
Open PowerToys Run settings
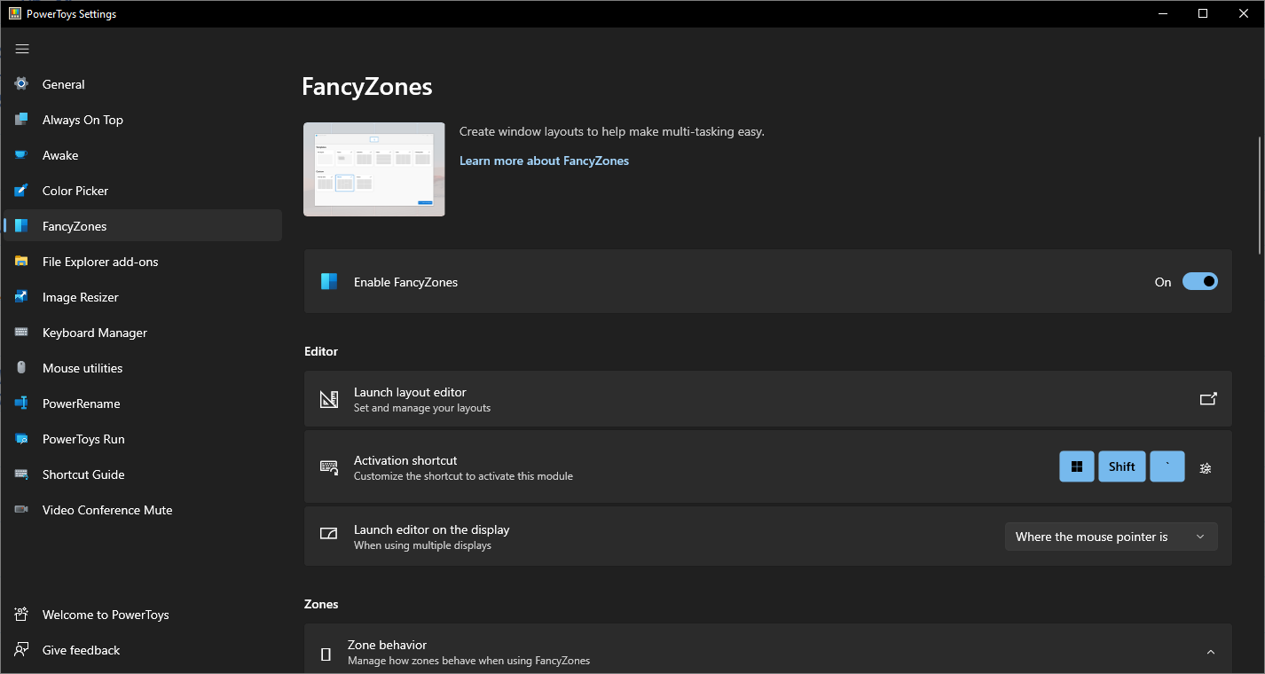pos(143,439)
